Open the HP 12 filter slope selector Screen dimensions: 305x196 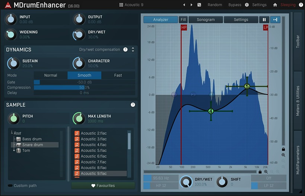161,185
